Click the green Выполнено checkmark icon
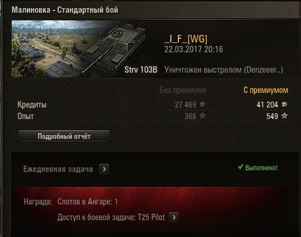 (241, 167)
